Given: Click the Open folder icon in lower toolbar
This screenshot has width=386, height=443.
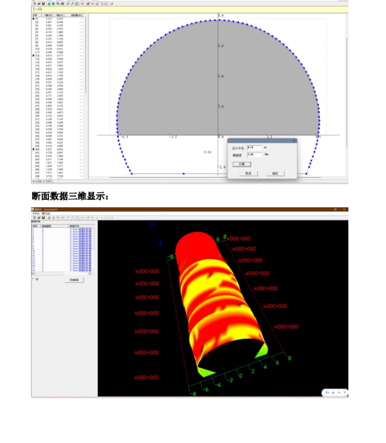Looking at the screenshot, I should 38,217.
